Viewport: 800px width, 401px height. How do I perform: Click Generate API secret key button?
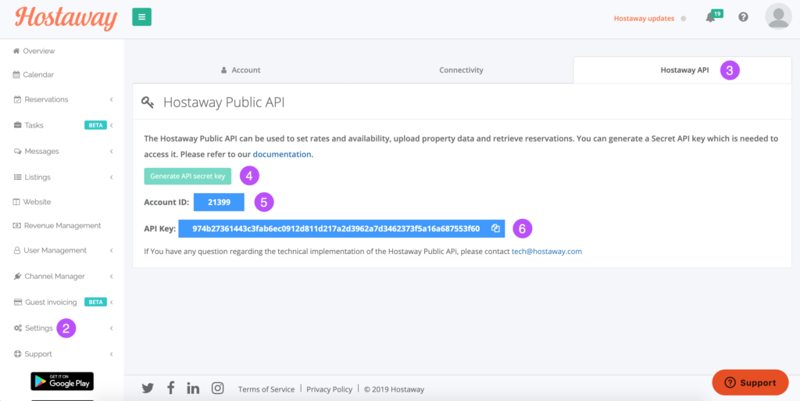click(x=187, y=176)
